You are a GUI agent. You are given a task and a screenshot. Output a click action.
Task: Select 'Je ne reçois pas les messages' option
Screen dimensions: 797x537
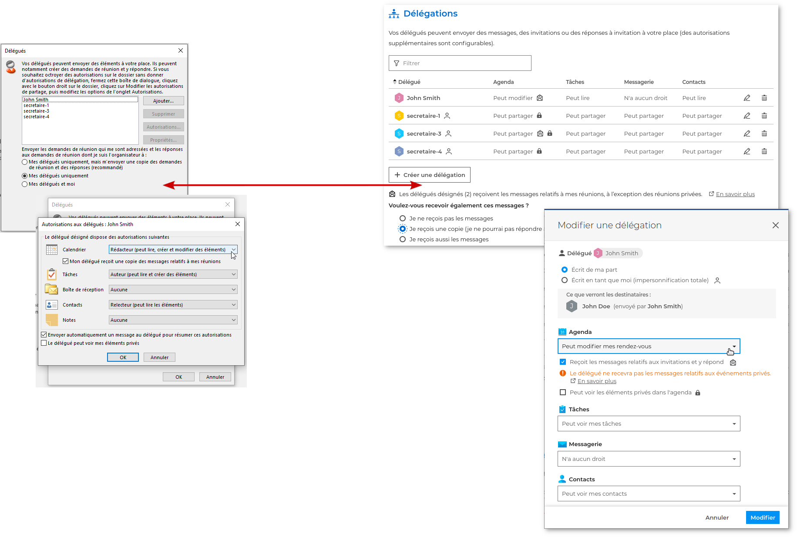(403, 218)
